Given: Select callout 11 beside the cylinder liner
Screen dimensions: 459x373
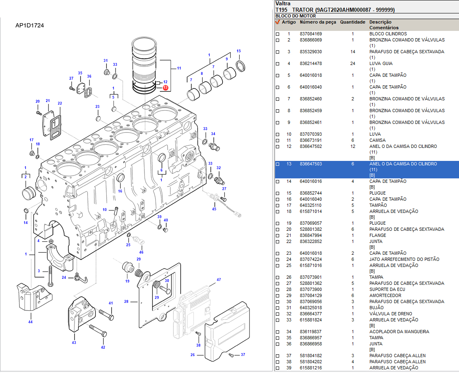Looking at the screenshot, I should (x=179, y=69).
